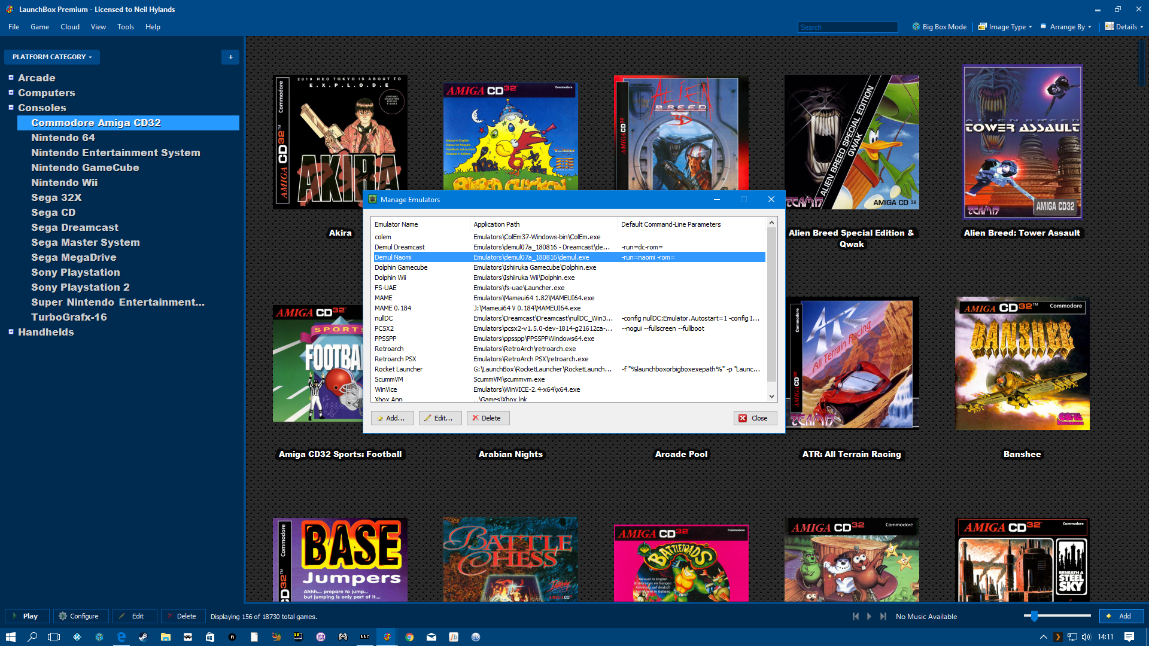Open Mail app from taskbar
This screenshot has height=646, width=1149.
[x=431, y=637]
